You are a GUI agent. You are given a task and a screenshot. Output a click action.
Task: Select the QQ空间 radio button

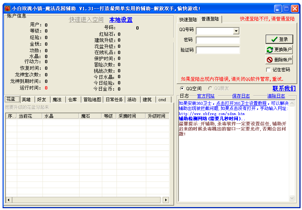click(x=182, y=88)
